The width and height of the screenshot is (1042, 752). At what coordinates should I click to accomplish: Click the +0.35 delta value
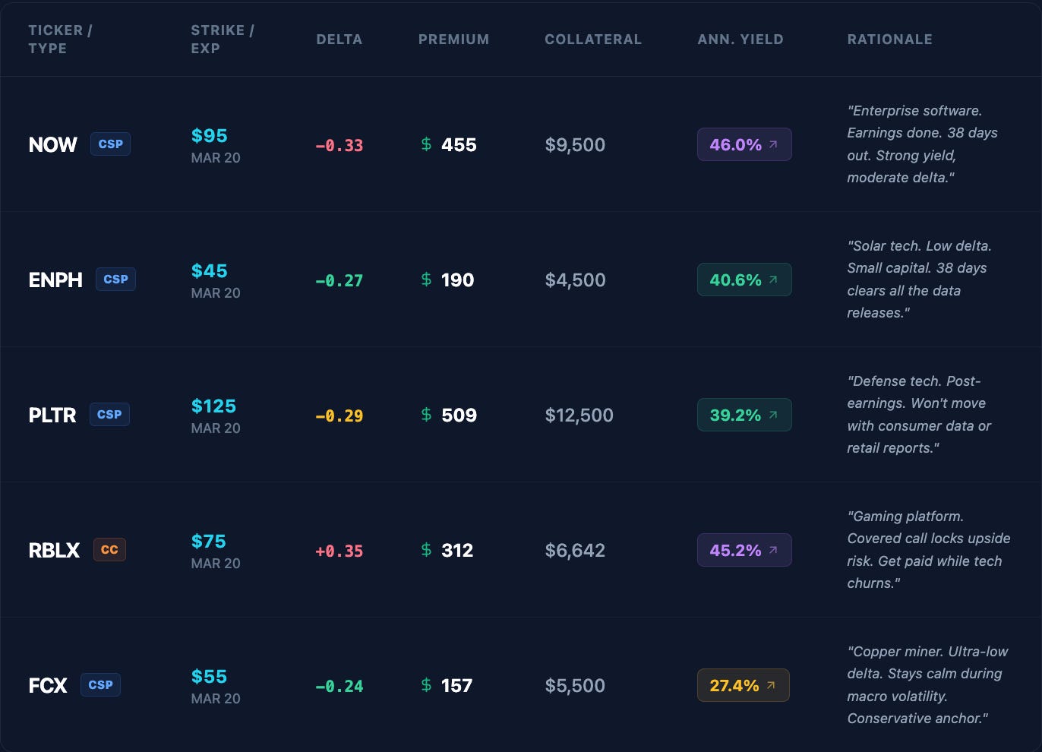(339, 551)
